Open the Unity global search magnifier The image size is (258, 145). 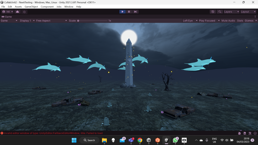pyautogui.click(x=220, y=12)
